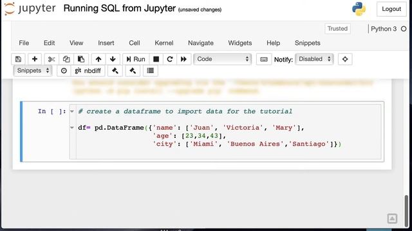Open the Notify Disabled dropdown
Image resolution: width=412 pixels, height=231 pixels.
click(x=315, y=59)
